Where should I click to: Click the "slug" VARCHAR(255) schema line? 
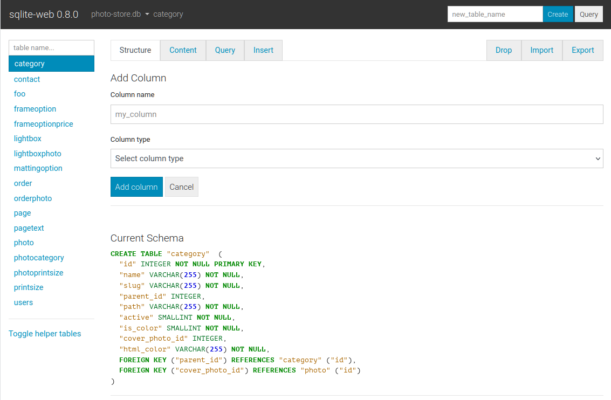click(181, 286)
